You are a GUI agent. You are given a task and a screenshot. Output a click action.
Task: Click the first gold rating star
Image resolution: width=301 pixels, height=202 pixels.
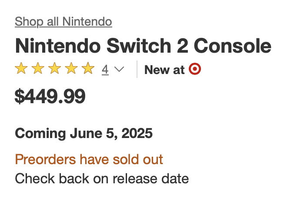point(20,69)
